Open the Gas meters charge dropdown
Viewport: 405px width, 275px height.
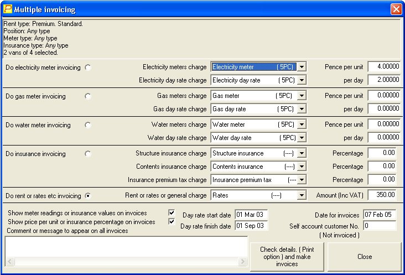302,96
